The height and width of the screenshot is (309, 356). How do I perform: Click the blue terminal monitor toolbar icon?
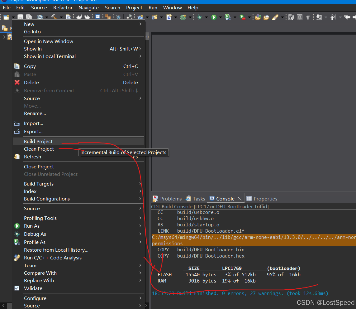pyautogui.click(x=97, y=17)
